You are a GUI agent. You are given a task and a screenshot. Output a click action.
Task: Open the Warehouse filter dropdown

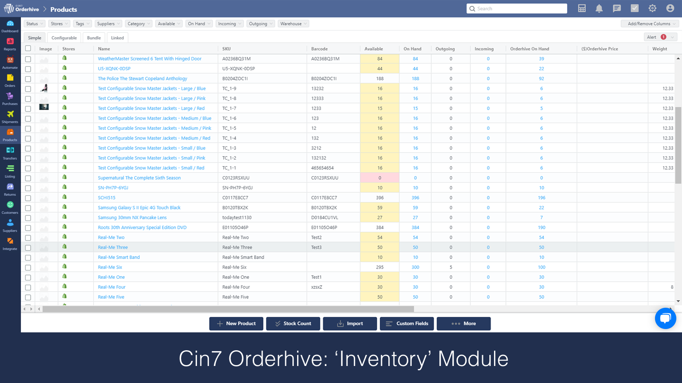[293, 24]
